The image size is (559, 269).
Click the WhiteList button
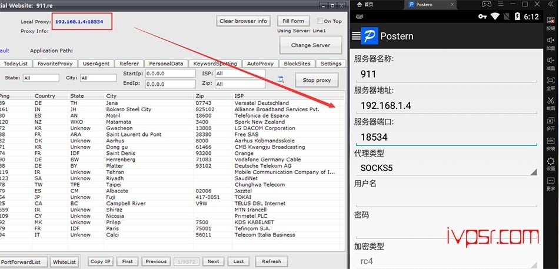pos(64,262)
